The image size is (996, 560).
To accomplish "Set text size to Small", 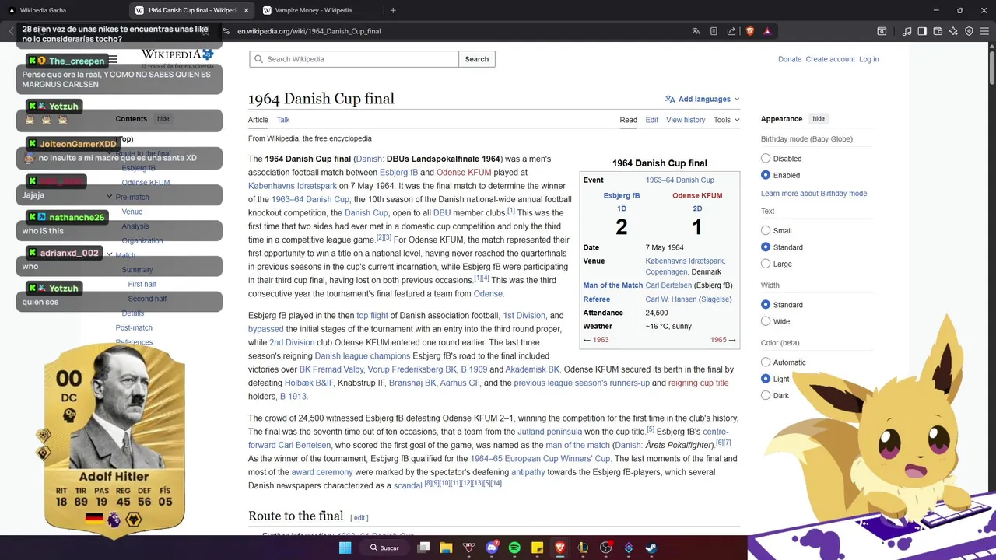I will point(766,230).
